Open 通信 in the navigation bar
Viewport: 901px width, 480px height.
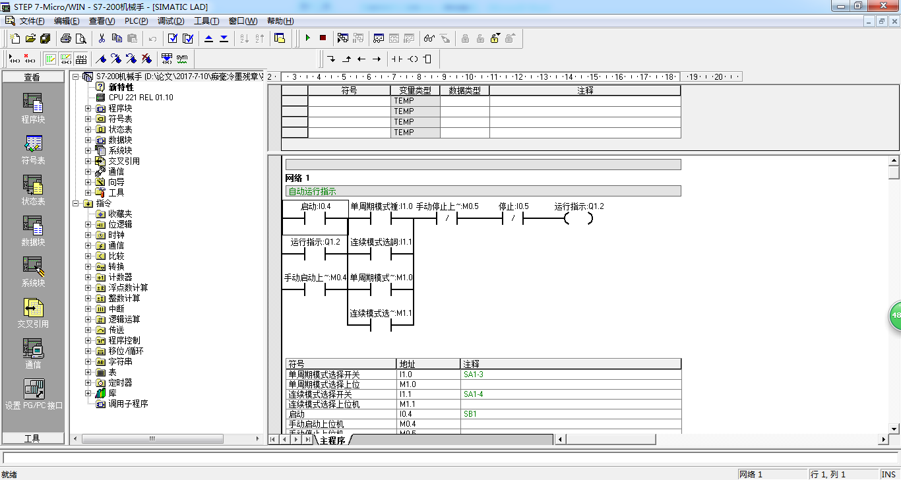tap(33, 354)
